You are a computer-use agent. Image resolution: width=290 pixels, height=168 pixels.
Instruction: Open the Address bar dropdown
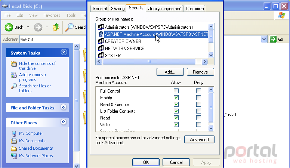264,39
